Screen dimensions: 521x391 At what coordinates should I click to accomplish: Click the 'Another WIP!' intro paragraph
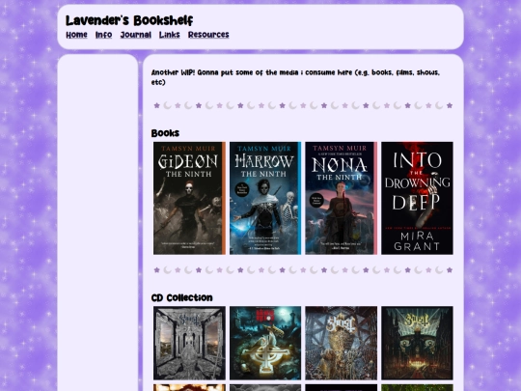click(296, 77)
